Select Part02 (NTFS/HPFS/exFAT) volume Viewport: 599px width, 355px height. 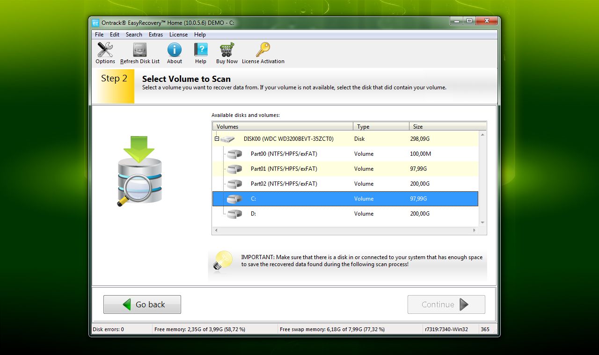(x=345, y=184)
